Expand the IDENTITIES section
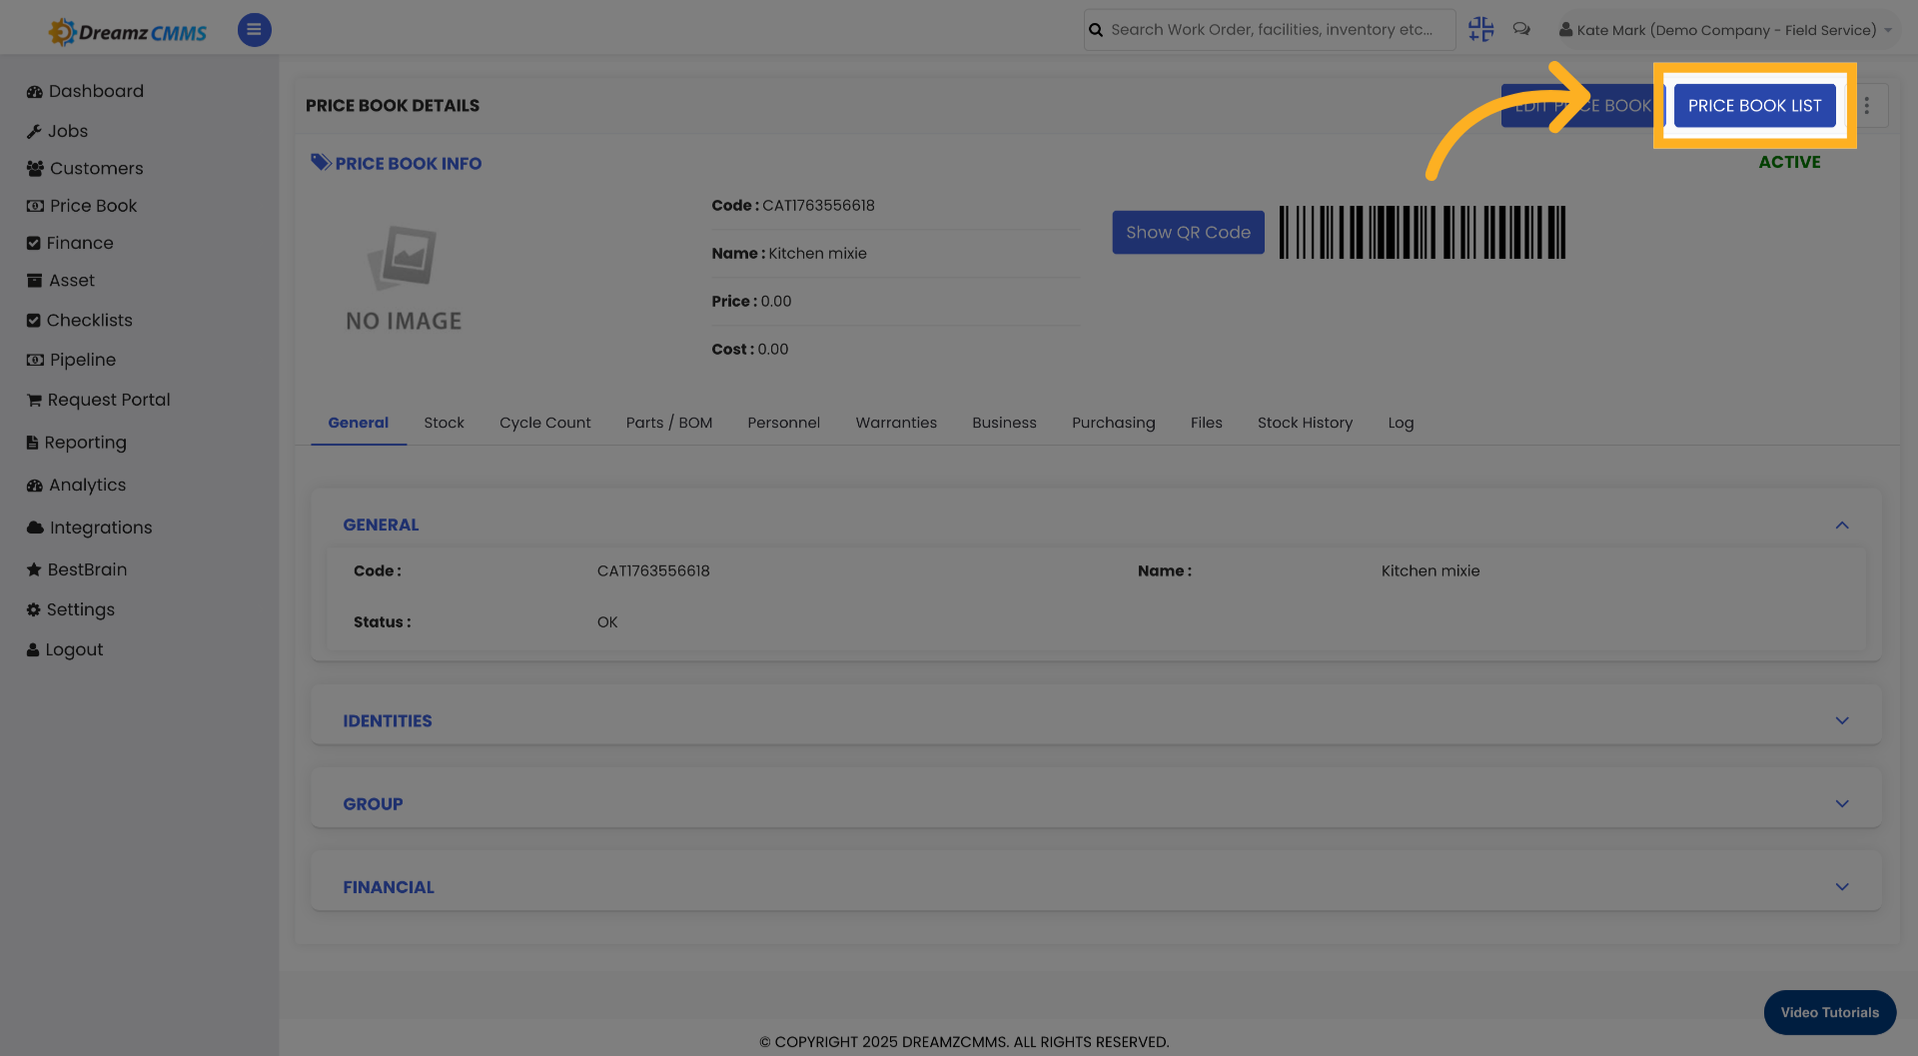Image resolution: width=1918 pixels, height=1056 pixels. [1843, 719]
